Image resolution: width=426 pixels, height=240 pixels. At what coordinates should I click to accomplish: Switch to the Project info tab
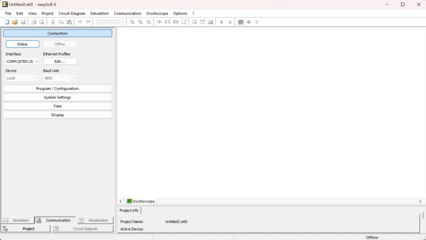click(x=129, y=210)
